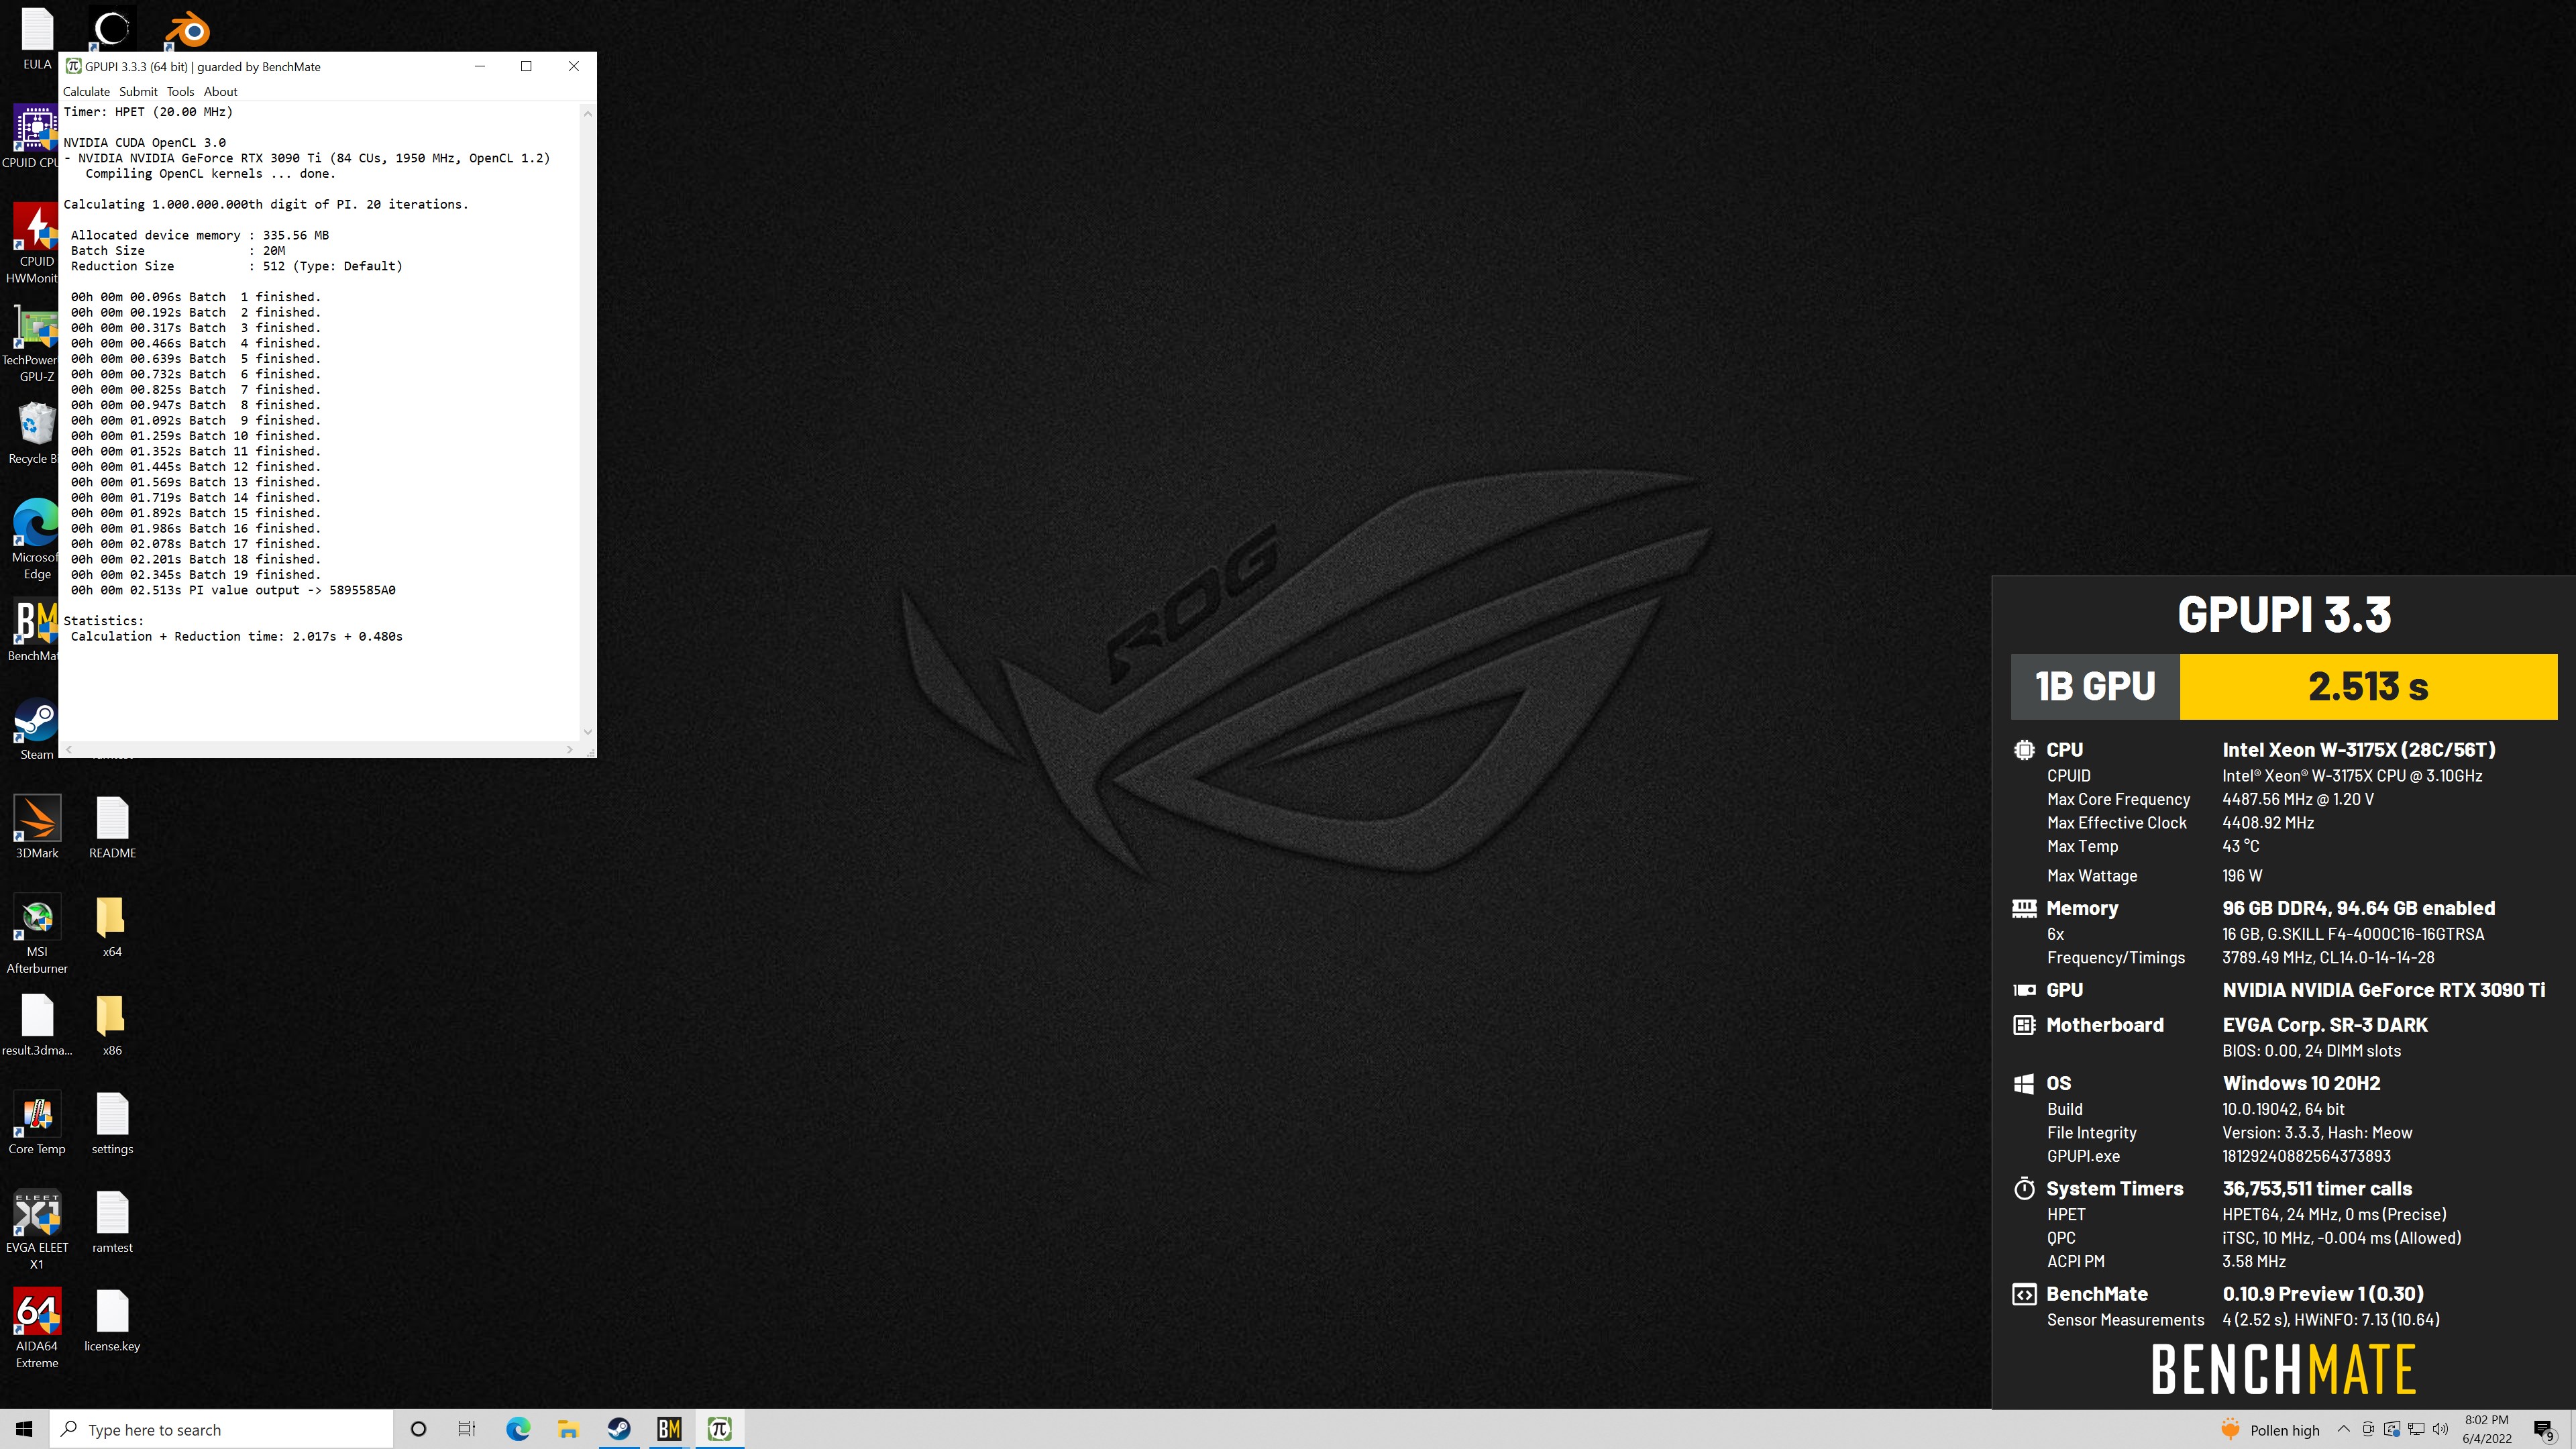This screenshot has width=2576, height=1449.
Task: Click the Intel Xeon W-3175X (28C/56T) text
Action: (2359, 749)
